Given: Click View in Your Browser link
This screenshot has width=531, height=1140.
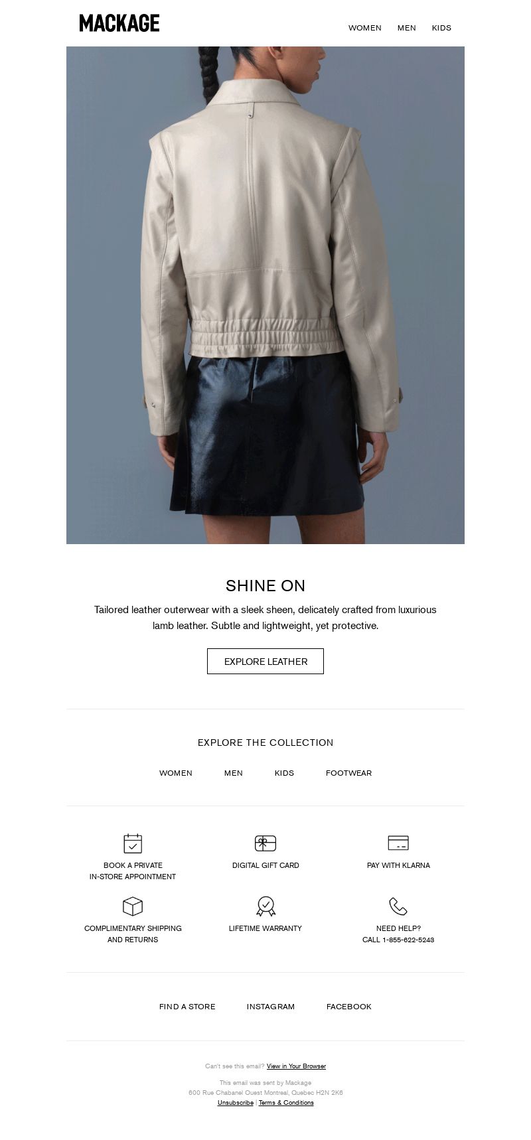Looking at the screenshot, I should (x=296, y=1066).
